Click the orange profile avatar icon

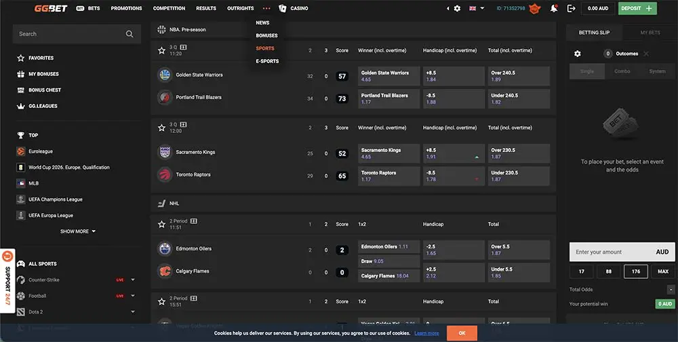coord(535,8)
